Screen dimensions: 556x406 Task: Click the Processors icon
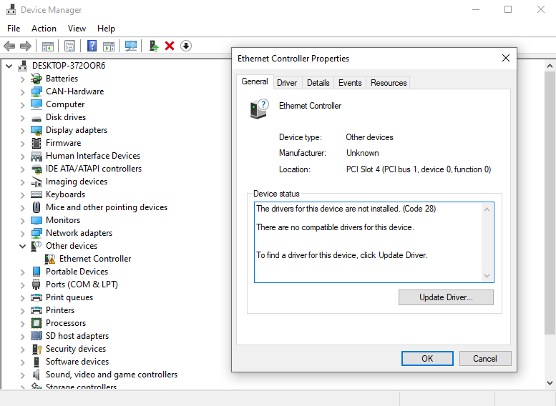pyautogui.click(x=36, y=323)
